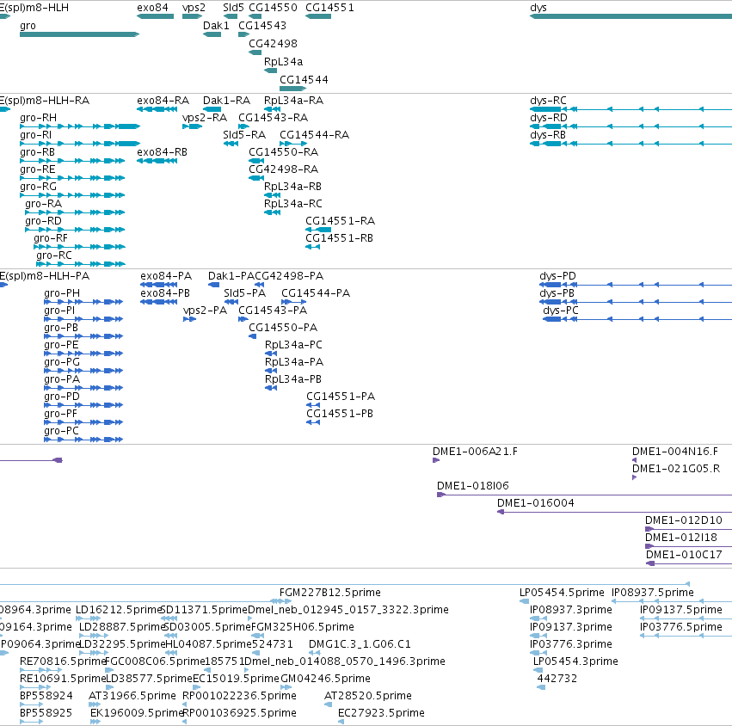This screenshot has width=732, height=726.
Task: Select the FGM227B12.5prime EST label
Action: click(x=330, y=593)
